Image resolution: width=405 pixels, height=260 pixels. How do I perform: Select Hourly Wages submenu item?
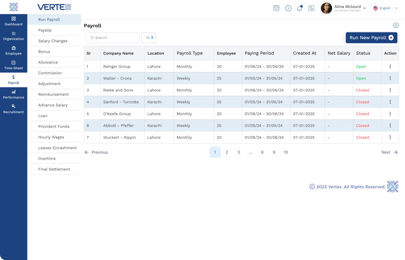(x=54, y=137)
